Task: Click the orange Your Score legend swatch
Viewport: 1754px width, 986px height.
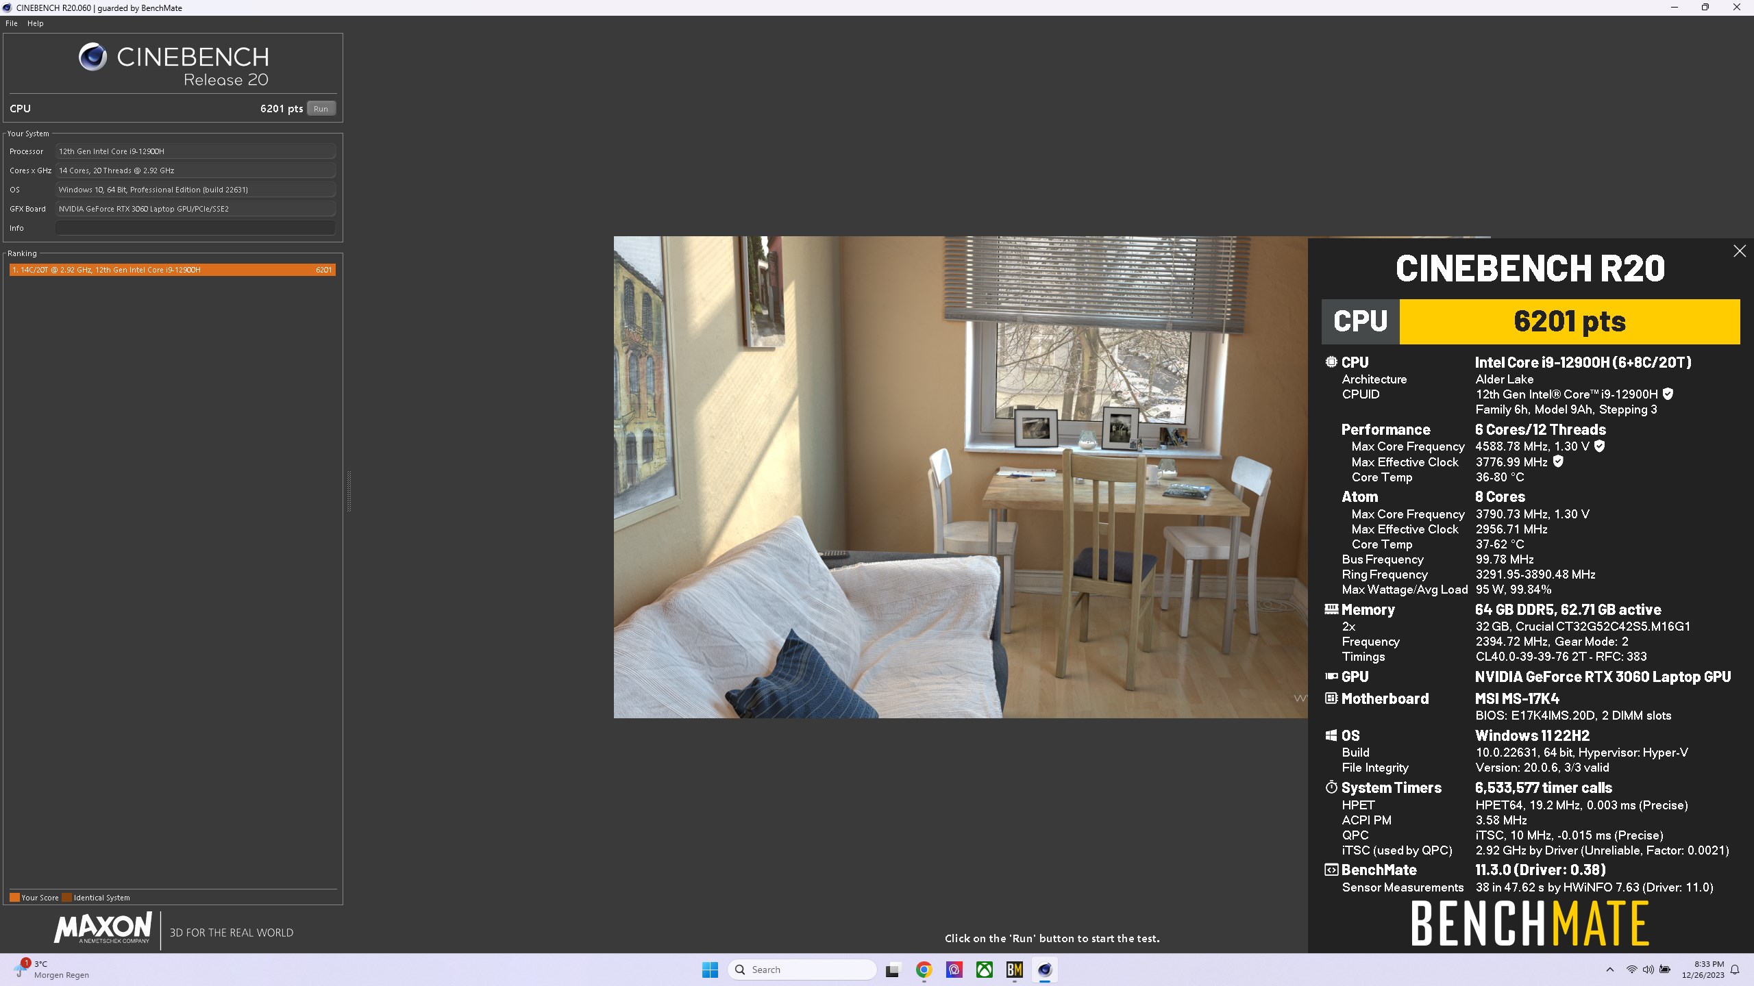Action: tap(14, 898)
